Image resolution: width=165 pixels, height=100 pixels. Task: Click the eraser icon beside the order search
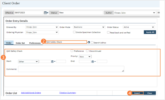coord(89,42)
